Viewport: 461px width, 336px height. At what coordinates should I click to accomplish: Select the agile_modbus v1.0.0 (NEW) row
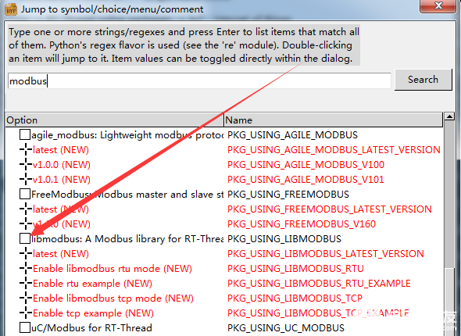point(61,165)
